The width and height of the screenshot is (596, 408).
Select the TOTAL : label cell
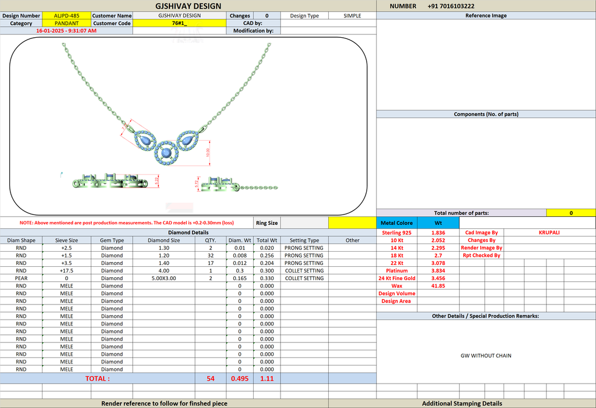pos(97,378)
